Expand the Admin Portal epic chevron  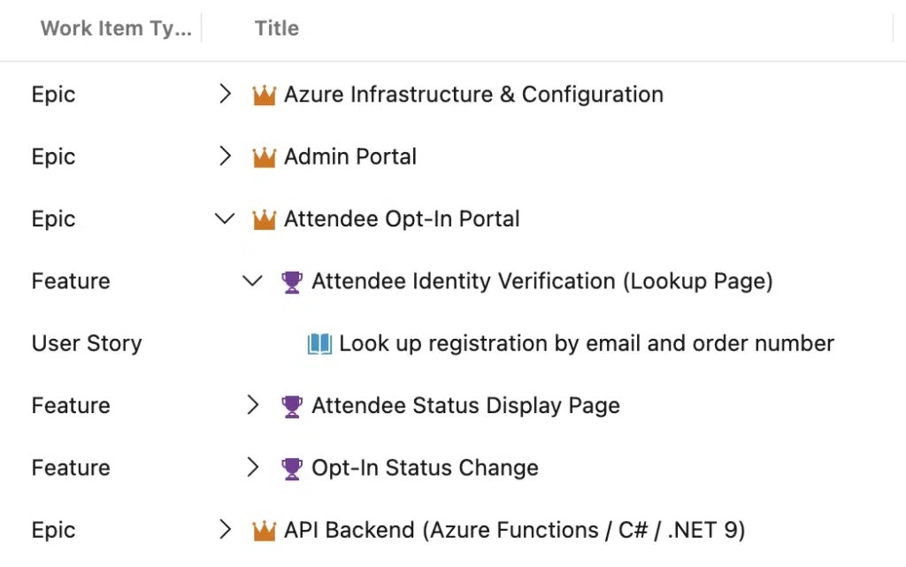pos(225,157)
